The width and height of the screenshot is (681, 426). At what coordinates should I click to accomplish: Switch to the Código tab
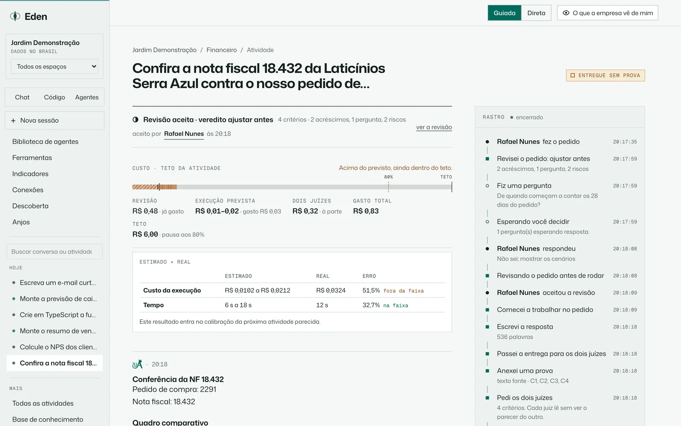54,97
